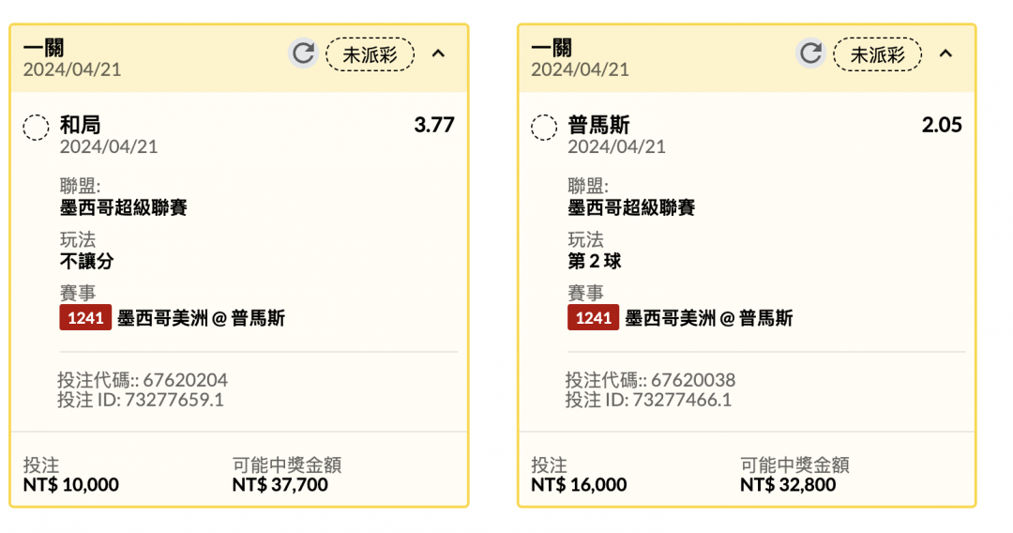Image resolution: width=1013 pixels, height=533 pixels.
Task: Refresh the 普馬斯 bet card
Action: (810, 53)
